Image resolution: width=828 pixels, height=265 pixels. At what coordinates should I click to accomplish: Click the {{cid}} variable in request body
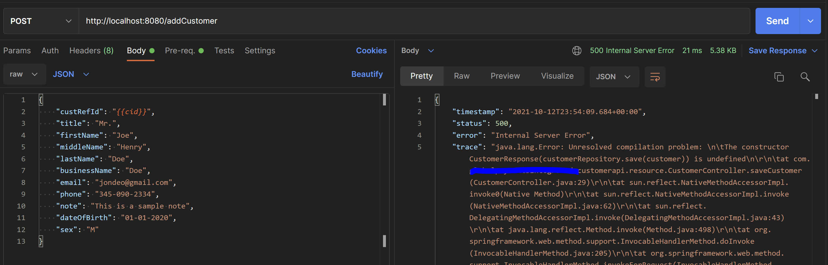(132, 112)
